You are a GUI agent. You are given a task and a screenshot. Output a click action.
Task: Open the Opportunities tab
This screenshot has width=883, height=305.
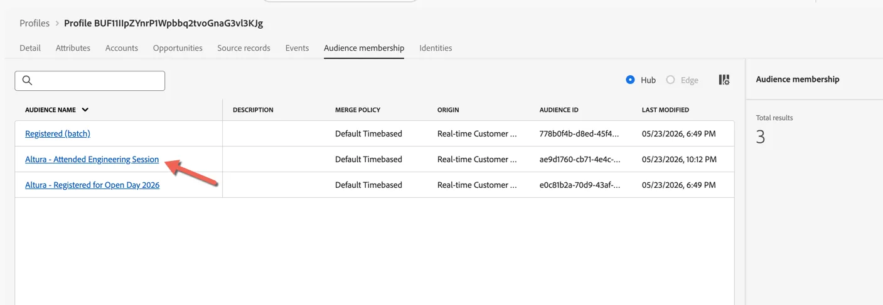[x=178, y=48]
